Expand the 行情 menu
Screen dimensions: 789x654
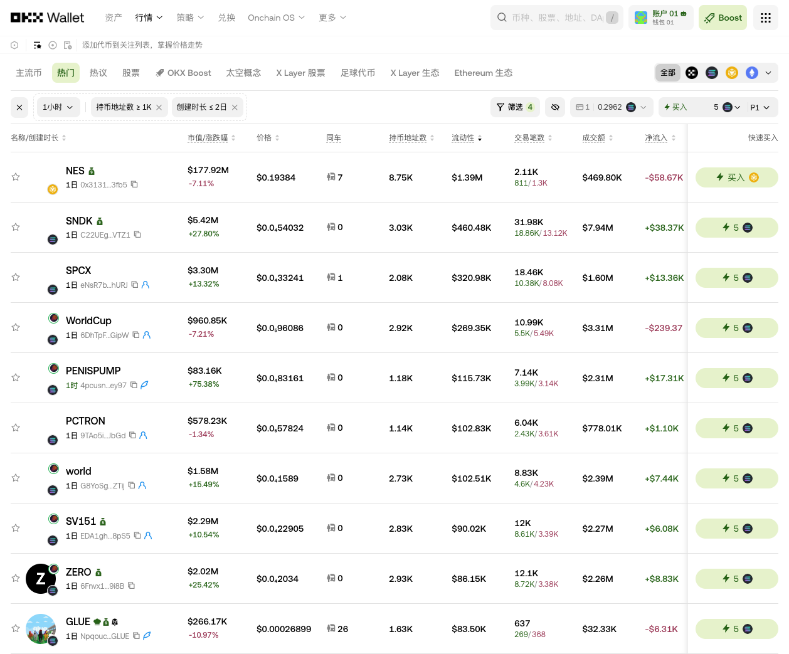pyautogui.click(x=149, y=18)
